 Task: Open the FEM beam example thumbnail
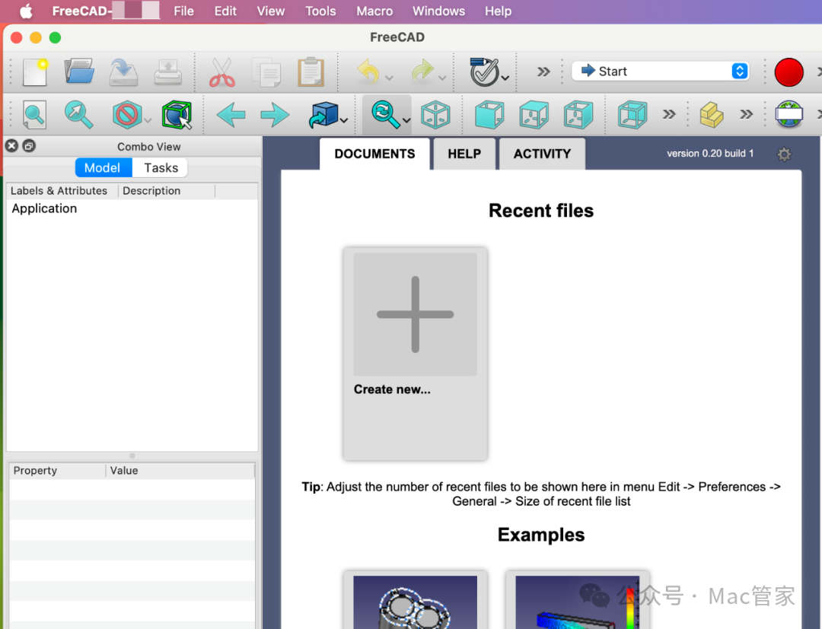(577, 602)
